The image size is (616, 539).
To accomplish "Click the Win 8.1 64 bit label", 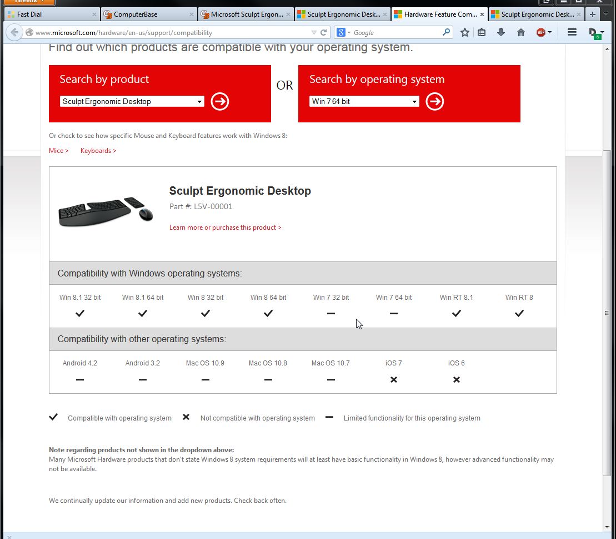I will [x=143, y=298].
